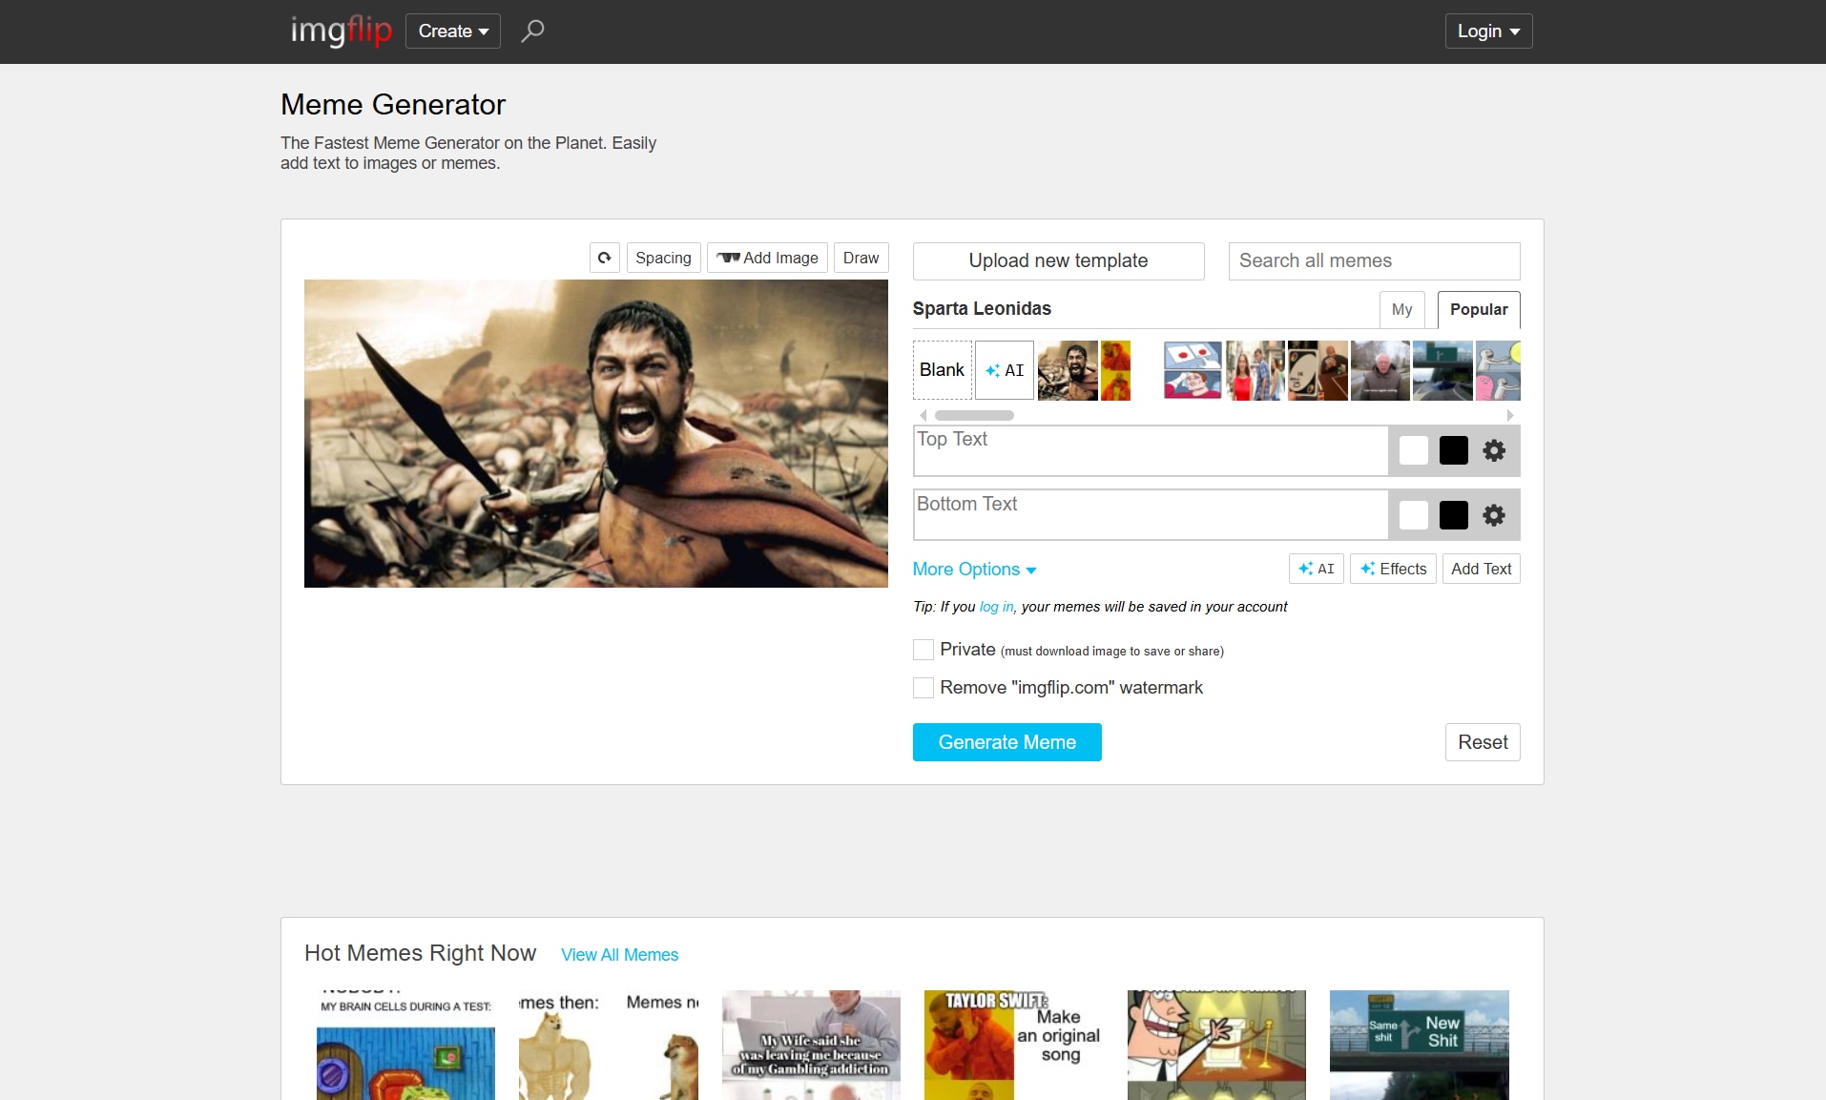Click the Draw button

point(861,258)
